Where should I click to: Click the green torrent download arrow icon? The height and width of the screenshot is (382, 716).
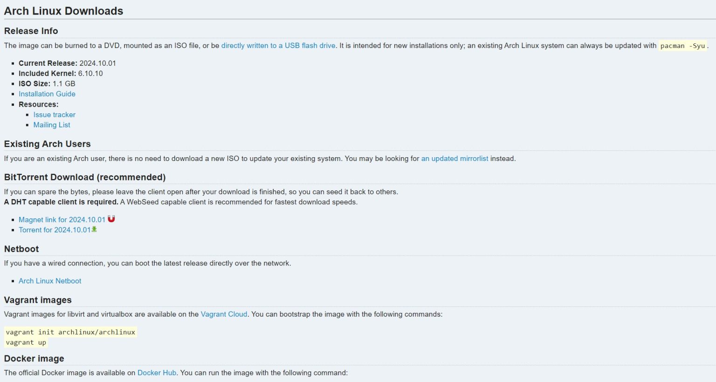pyautogui.click(x=94, y=229)
